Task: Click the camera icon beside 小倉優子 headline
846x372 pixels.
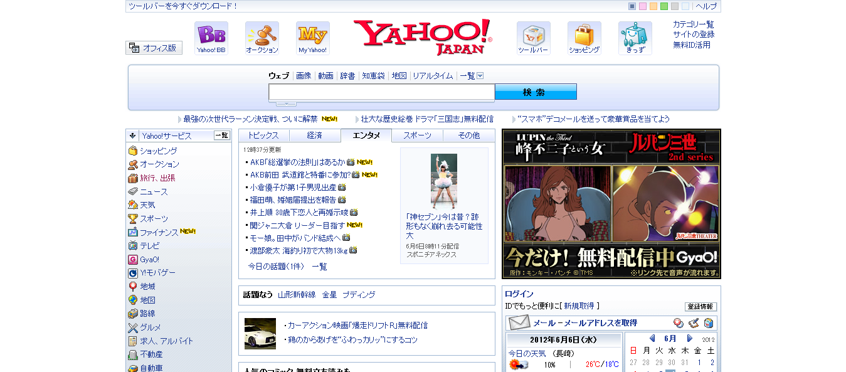Action: 342,187
